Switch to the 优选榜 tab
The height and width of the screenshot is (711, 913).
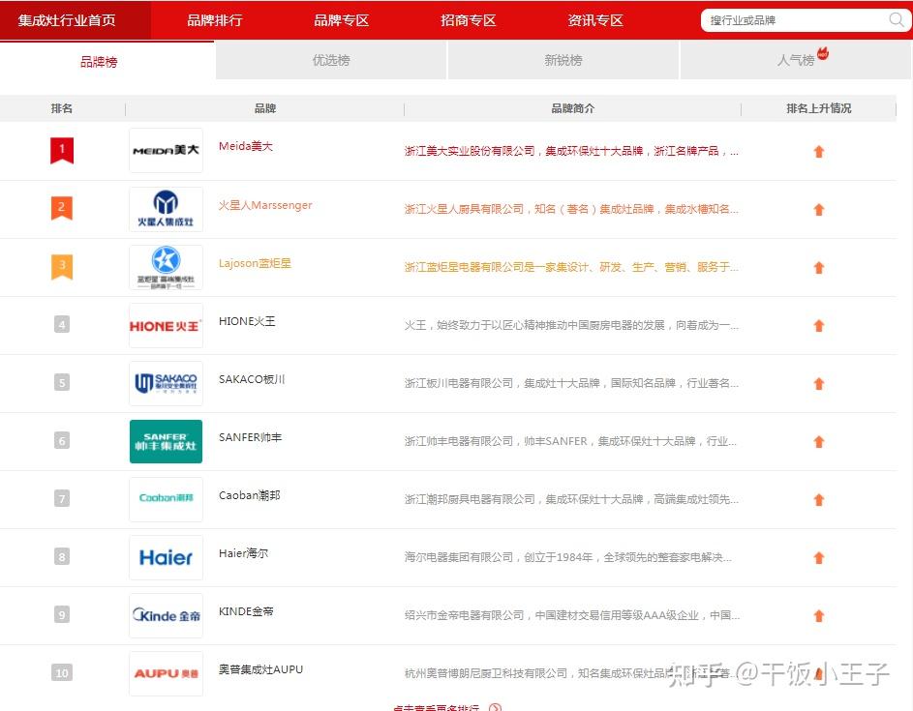pyautogui.click(x=331, y=60)
